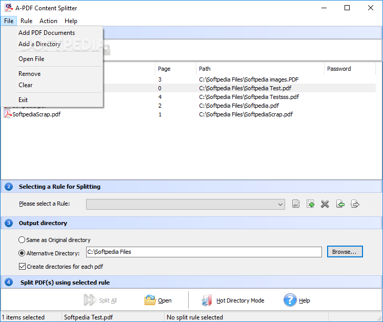The width and height of the screenshot is (383, 322).
Task: Open the Rule menu
Action: click(x=26, y=21)
